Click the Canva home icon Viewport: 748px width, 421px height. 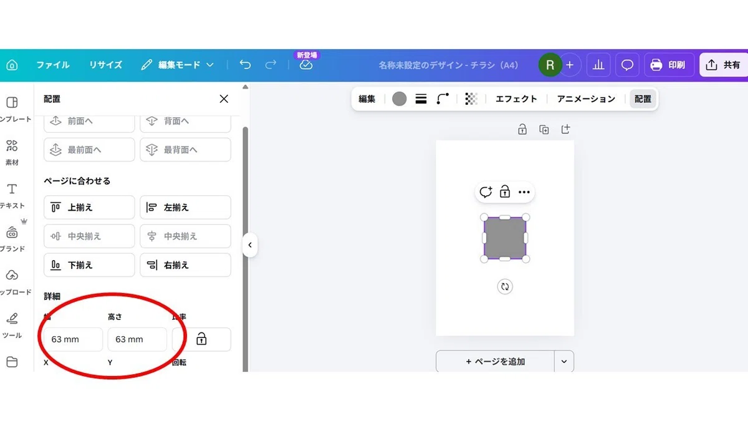coord(12,65)
